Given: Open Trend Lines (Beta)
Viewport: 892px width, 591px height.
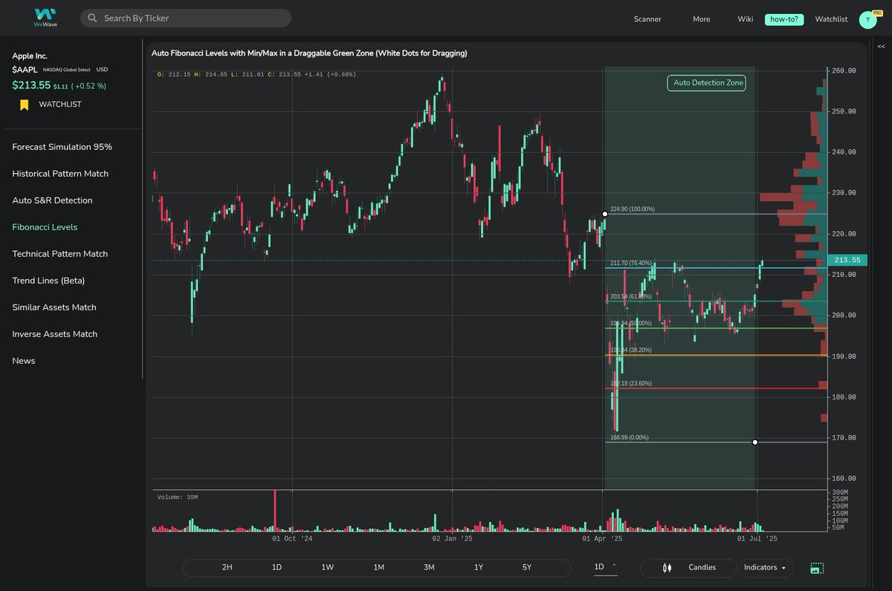Looking at the screenshot, I should click(48, 281).
